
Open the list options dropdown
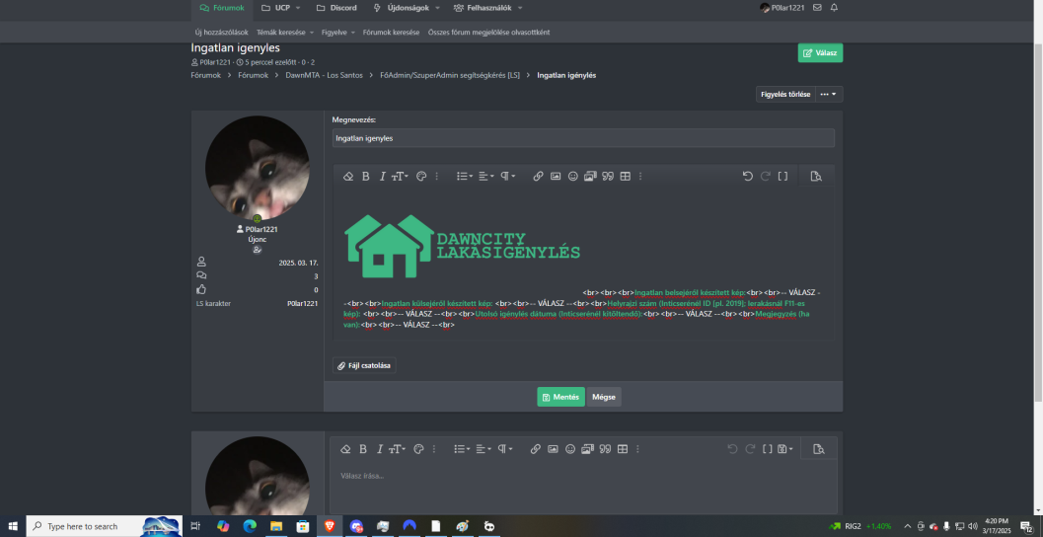(463, 177)
